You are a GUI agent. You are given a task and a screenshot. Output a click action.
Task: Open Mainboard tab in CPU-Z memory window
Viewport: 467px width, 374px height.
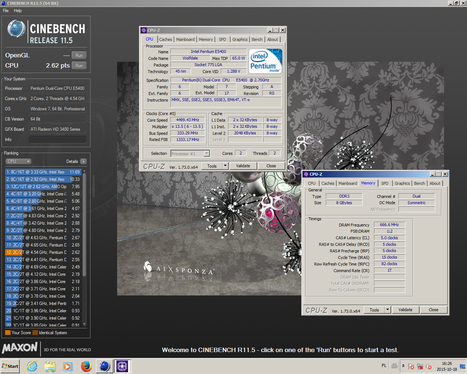(x=348, y=183)
